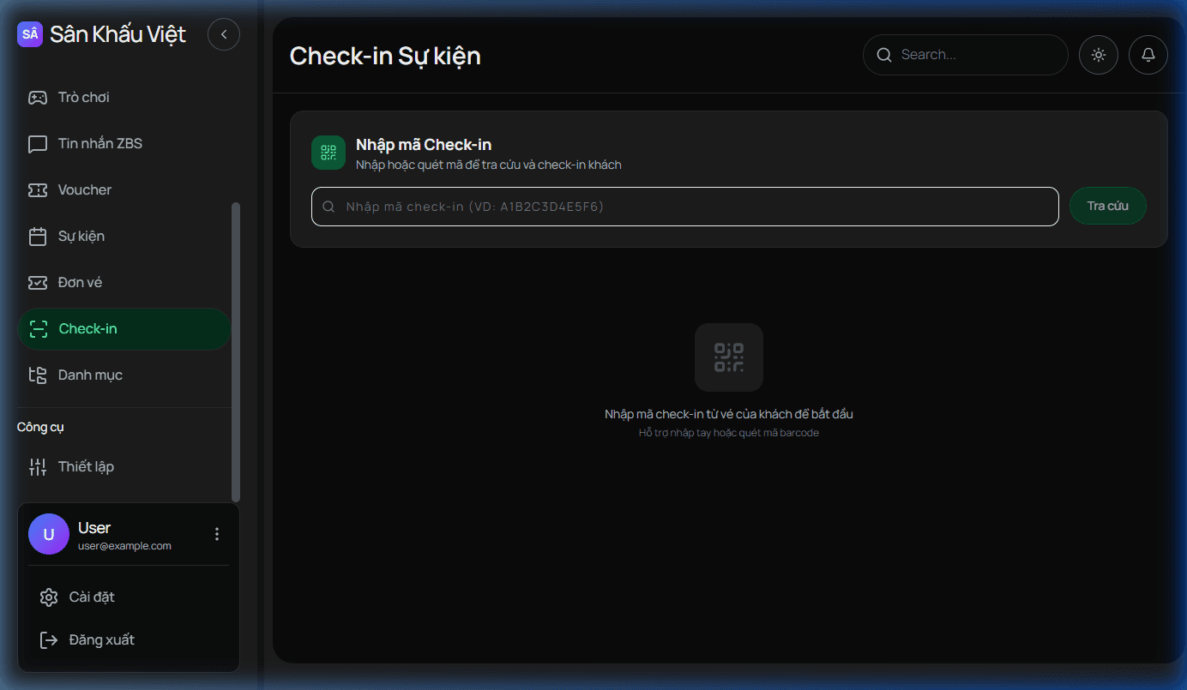Open the Voucher management icon
The width and height of the screenshot is (1187, 690).
tap(37, 189)
